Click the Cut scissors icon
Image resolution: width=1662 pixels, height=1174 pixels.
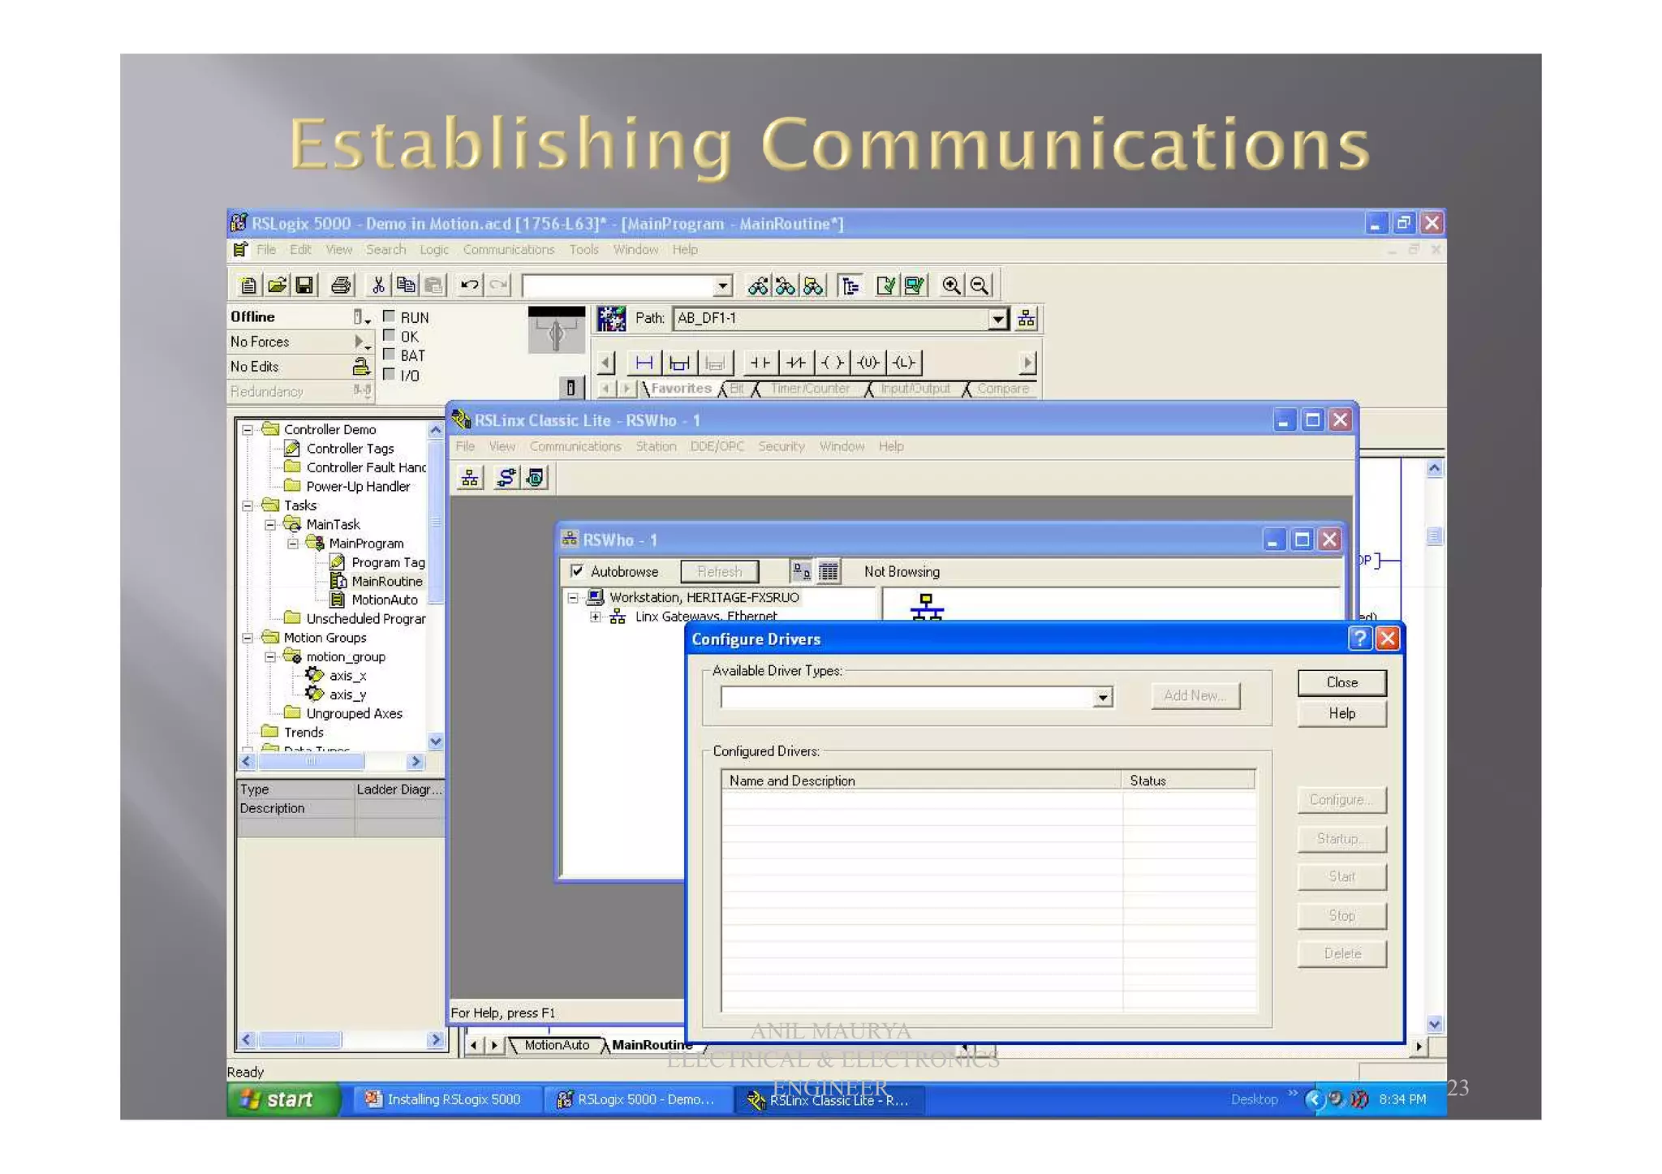pyautogui.click(x=377, y=286)
